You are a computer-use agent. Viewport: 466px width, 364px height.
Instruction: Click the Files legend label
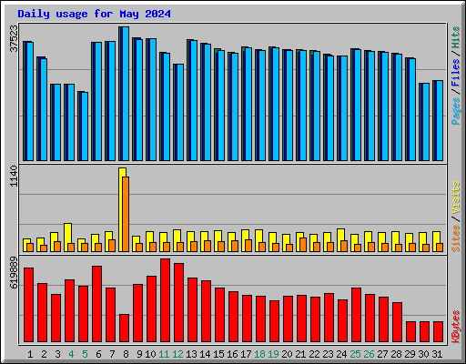(x=455, y=73)
